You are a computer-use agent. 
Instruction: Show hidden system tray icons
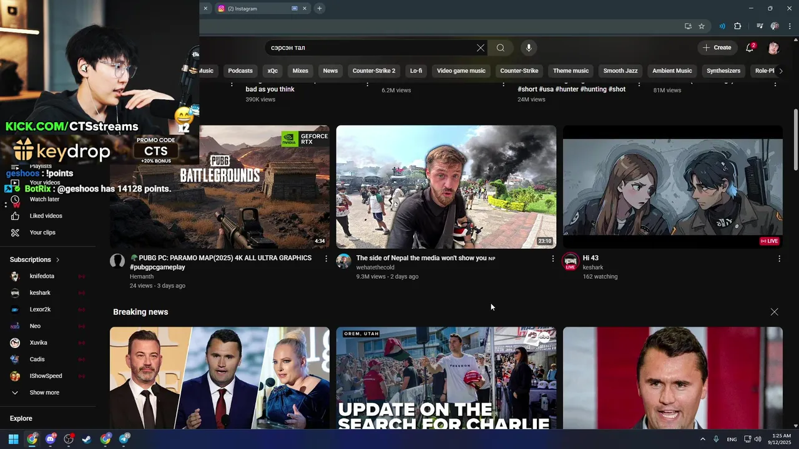pos(702,439)
